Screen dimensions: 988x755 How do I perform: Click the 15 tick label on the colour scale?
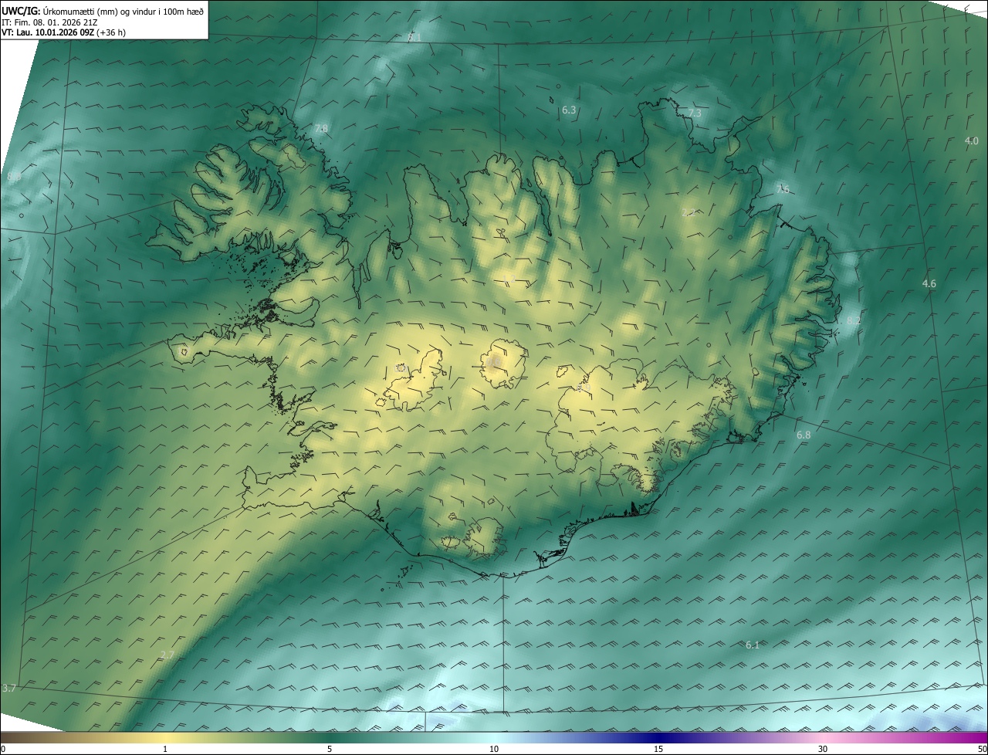[658, 749]
